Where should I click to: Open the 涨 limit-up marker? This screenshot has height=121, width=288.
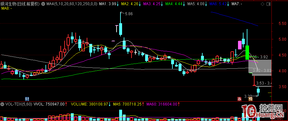pos(239,99)
